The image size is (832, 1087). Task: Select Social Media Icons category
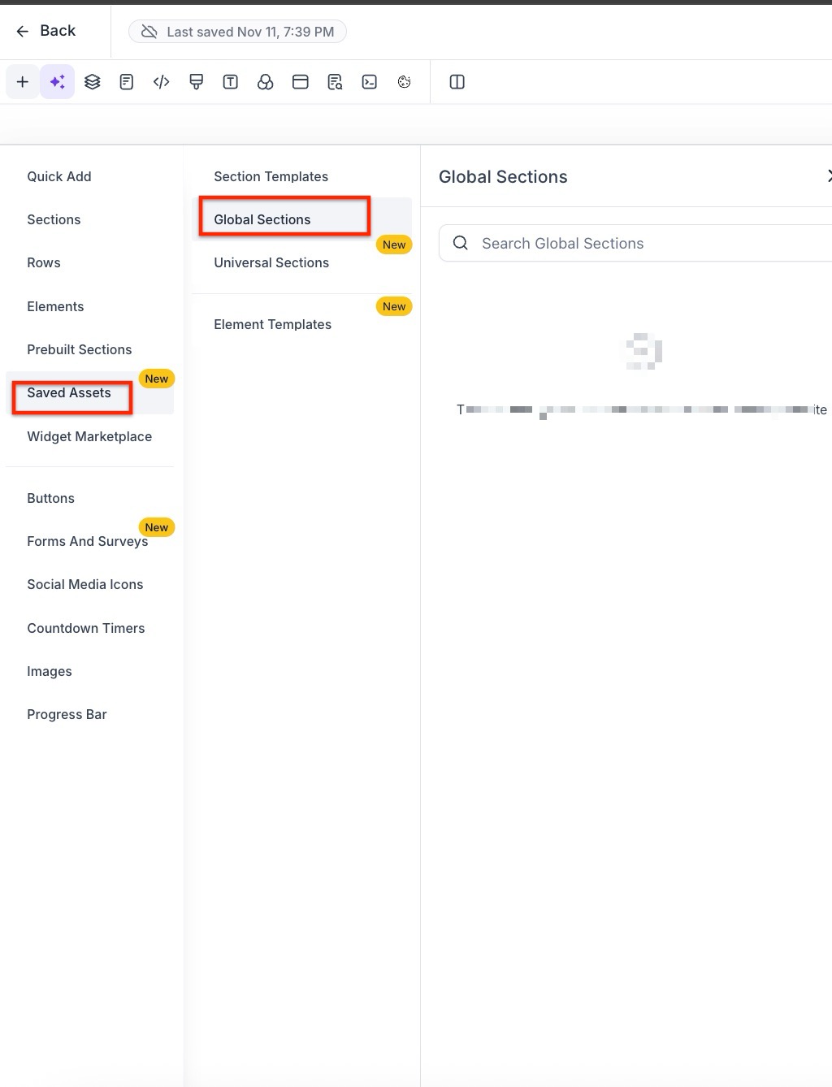85,584
